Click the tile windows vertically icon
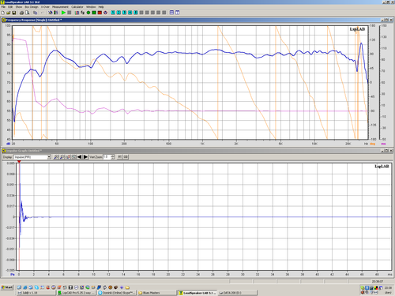The image size is (395, 296). tap(178, 13)
